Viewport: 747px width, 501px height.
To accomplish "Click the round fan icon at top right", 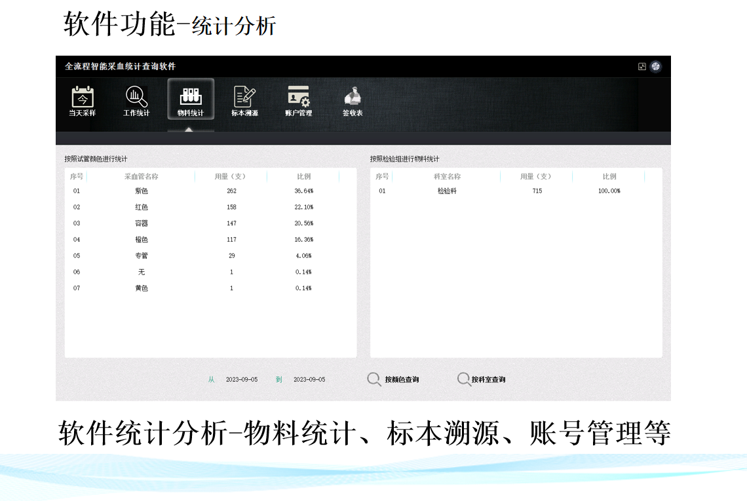I will (655, 66).
